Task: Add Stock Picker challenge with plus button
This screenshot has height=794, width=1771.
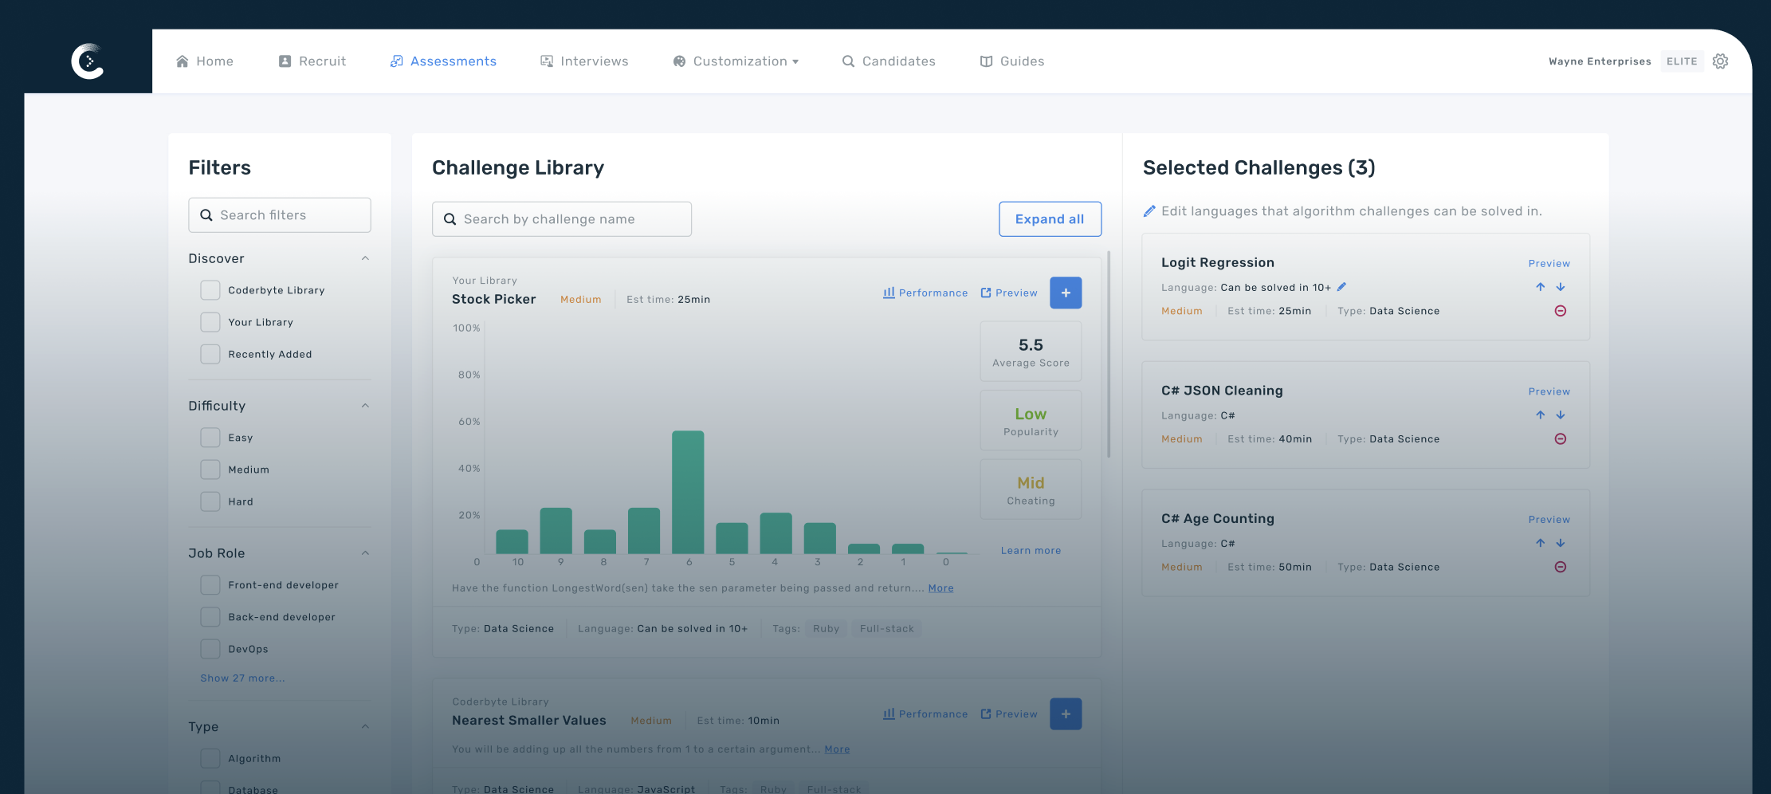Action: click(x=1066, y=293)
